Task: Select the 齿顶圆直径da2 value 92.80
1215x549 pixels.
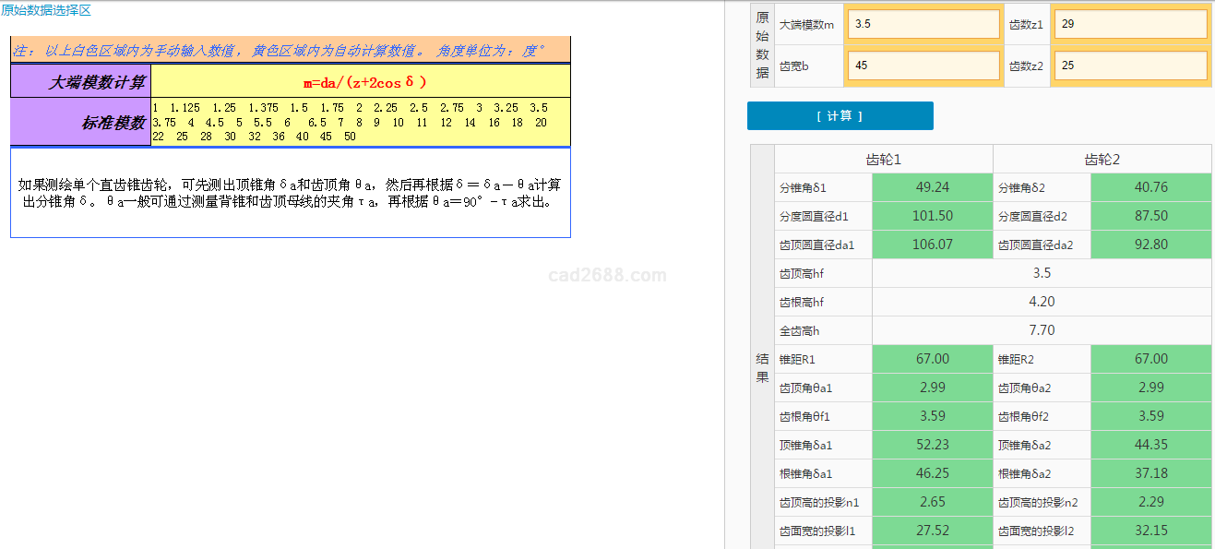Action: click(x=1150, y=245)
